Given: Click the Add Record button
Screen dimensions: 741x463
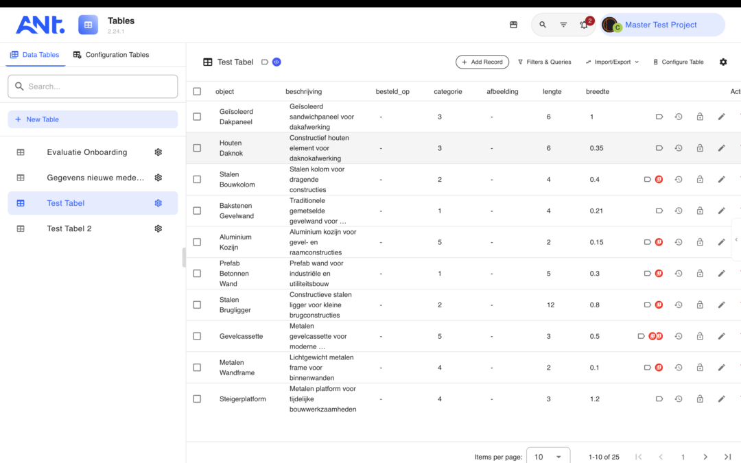Looking at the screenshot, I should pyautogui.click(x=482, y=62).
